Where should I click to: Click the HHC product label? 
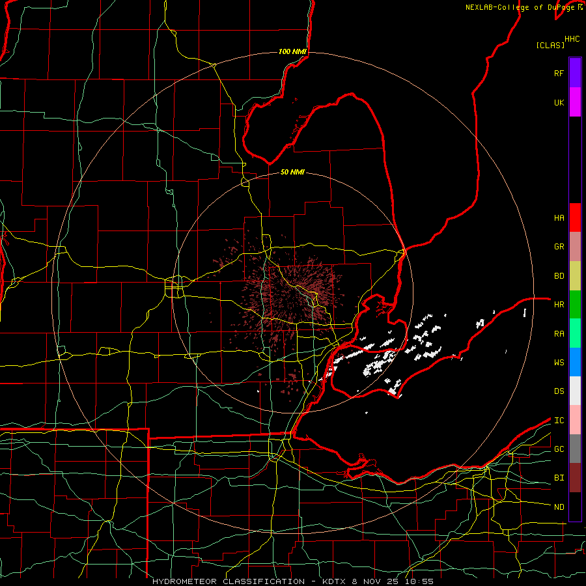572,39
